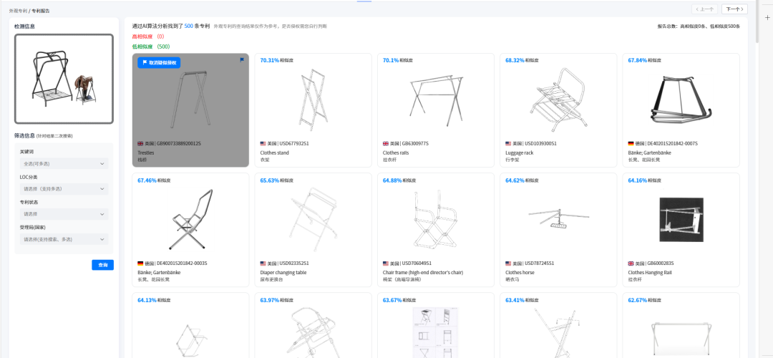This screenshot has height=358, width=773.
Task: Open the 63.41% similarity card drawing
Action: click(x=558, y=332)
